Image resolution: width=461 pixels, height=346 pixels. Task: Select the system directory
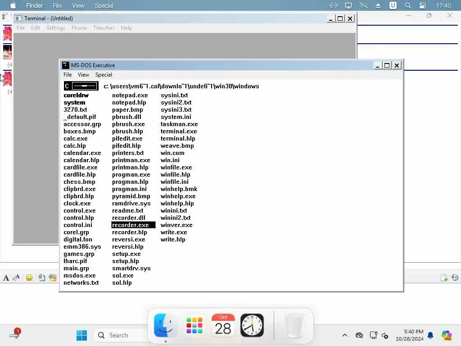pyautogui.click(x=74, y=102)
